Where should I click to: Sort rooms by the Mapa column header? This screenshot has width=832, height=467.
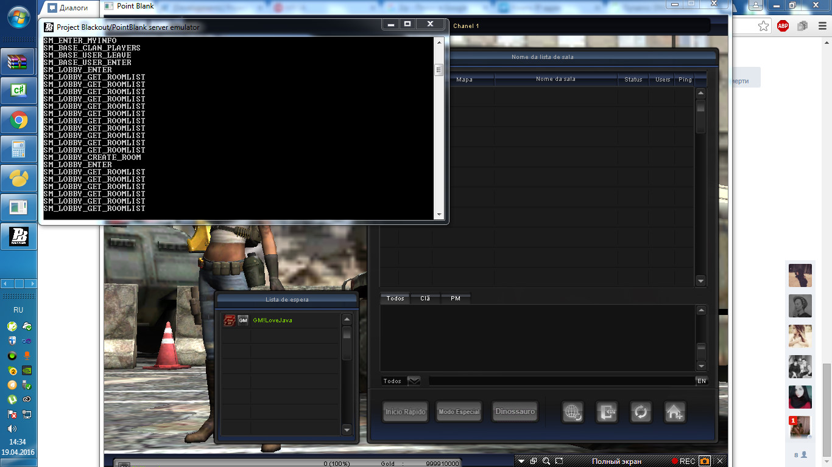pos(464,80)
